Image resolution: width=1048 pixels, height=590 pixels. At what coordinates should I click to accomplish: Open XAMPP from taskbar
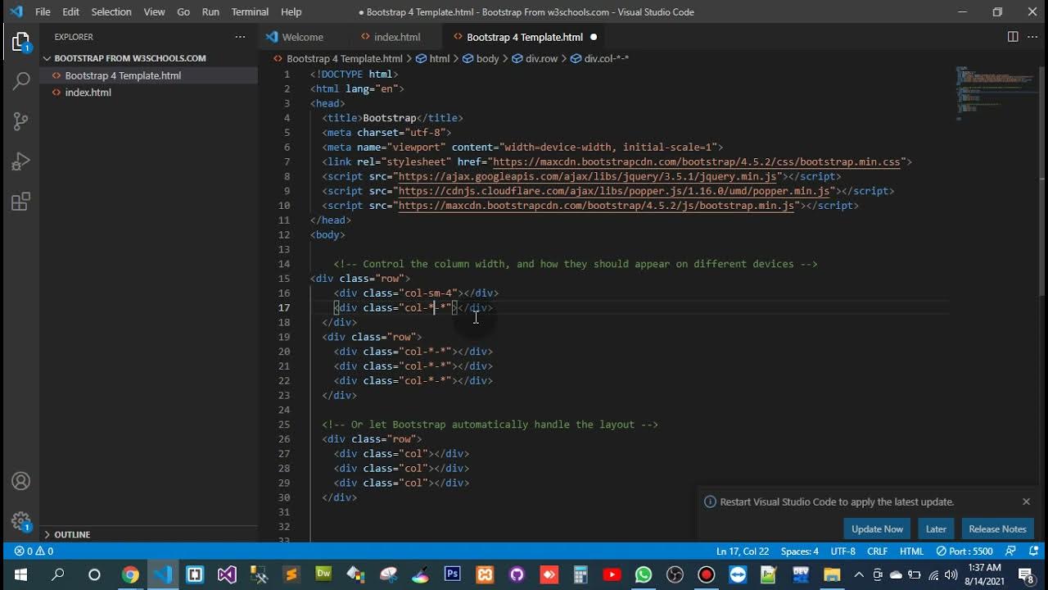484,574
